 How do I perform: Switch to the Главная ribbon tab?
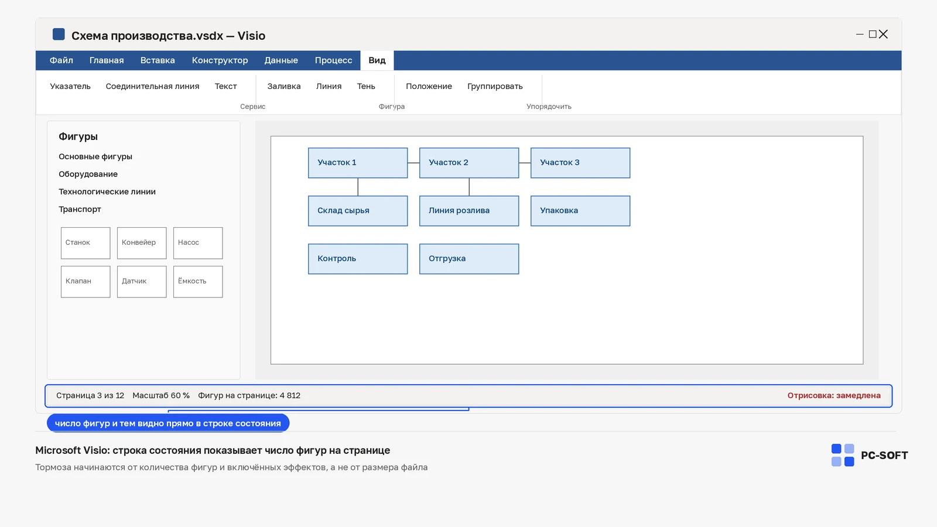[107, 60]
